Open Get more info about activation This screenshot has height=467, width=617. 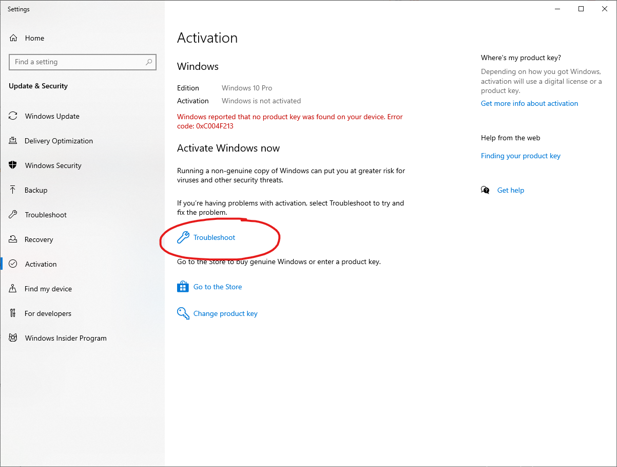click(529, 103)
